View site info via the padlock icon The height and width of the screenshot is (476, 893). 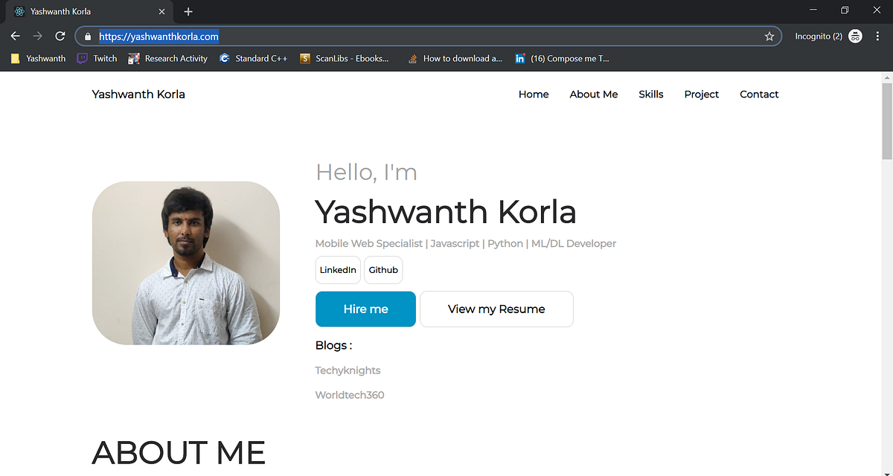tap(87, 36)
